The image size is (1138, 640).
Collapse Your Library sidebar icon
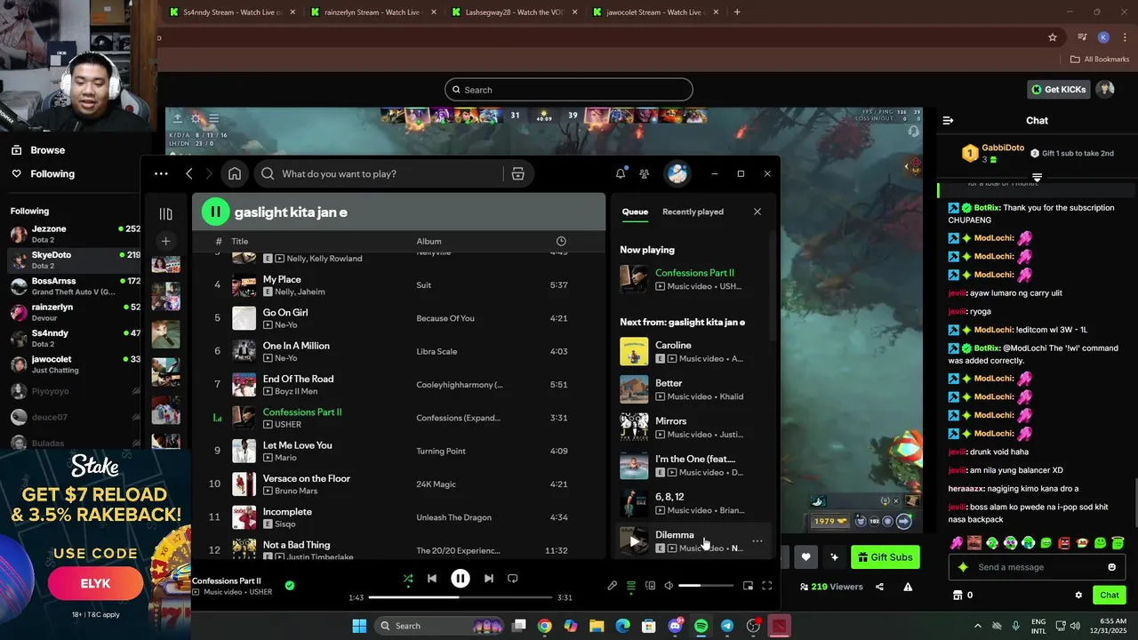pos(165,214)
